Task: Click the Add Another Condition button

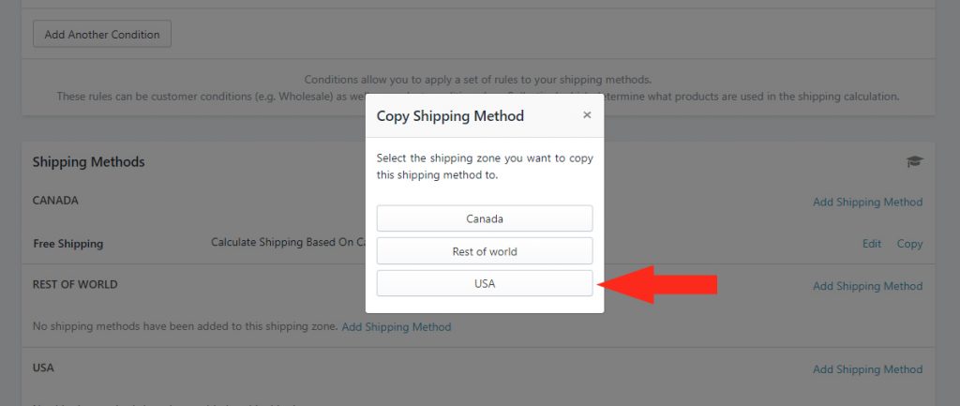Action: click(102, 35)
